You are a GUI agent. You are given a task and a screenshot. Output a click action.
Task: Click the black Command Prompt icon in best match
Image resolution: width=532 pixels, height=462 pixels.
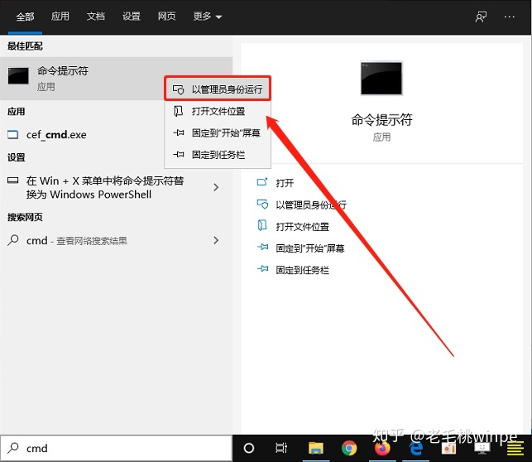pos(18,75)
